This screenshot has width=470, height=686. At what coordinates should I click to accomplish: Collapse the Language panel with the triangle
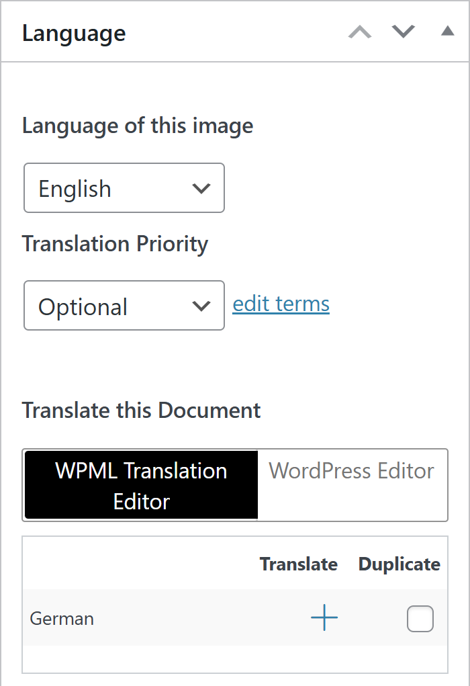pos(447,31)
